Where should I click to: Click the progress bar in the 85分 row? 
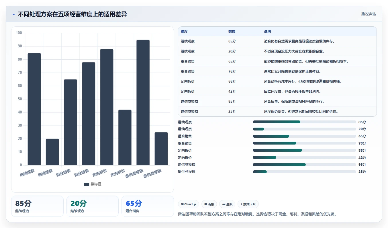tap(304, 122)
